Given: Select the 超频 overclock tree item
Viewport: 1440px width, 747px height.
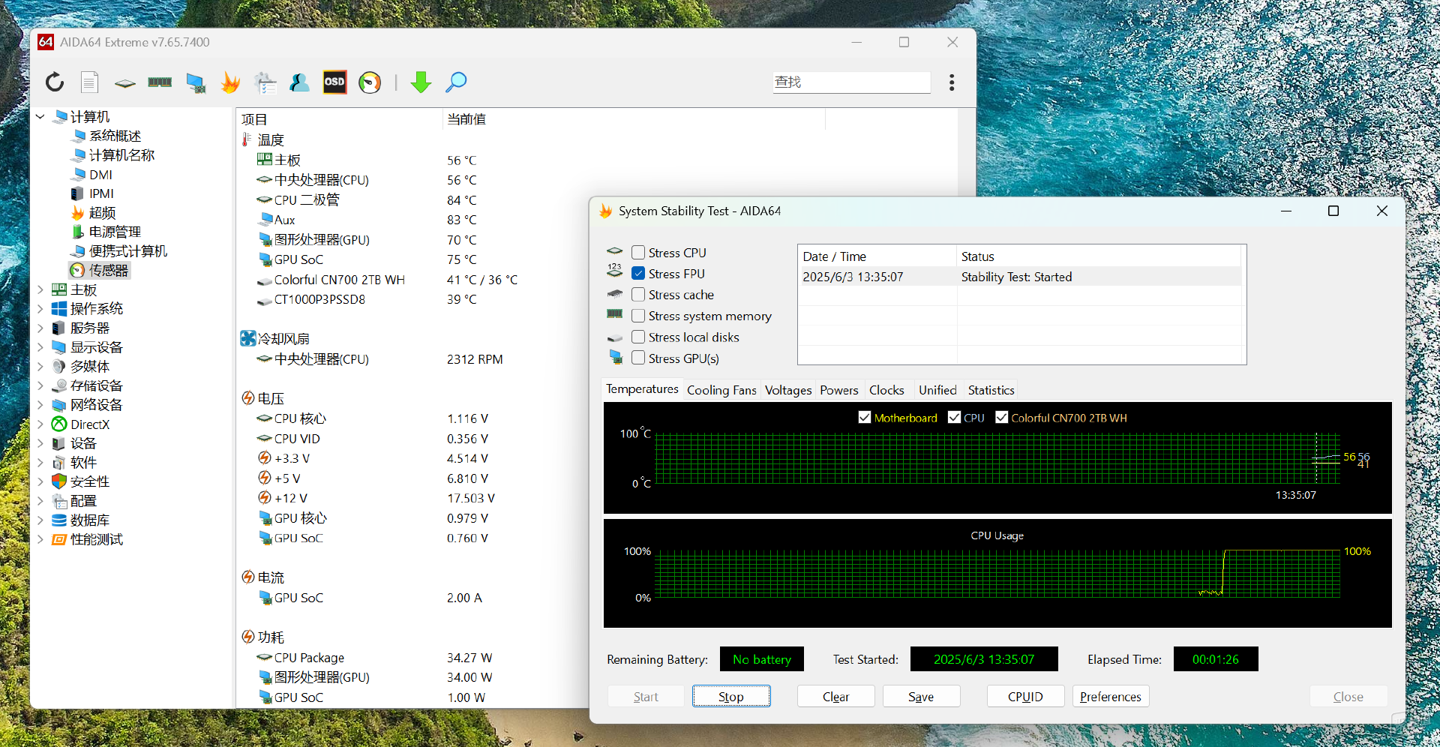Looking at the screenshot, I should (94, 212).
